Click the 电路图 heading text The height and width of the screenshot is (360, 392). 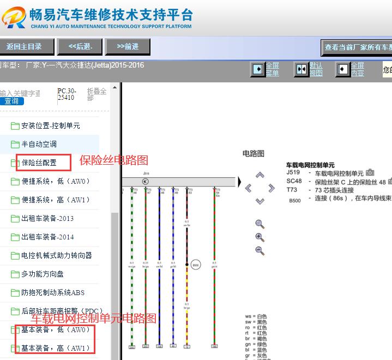(254, 154)
